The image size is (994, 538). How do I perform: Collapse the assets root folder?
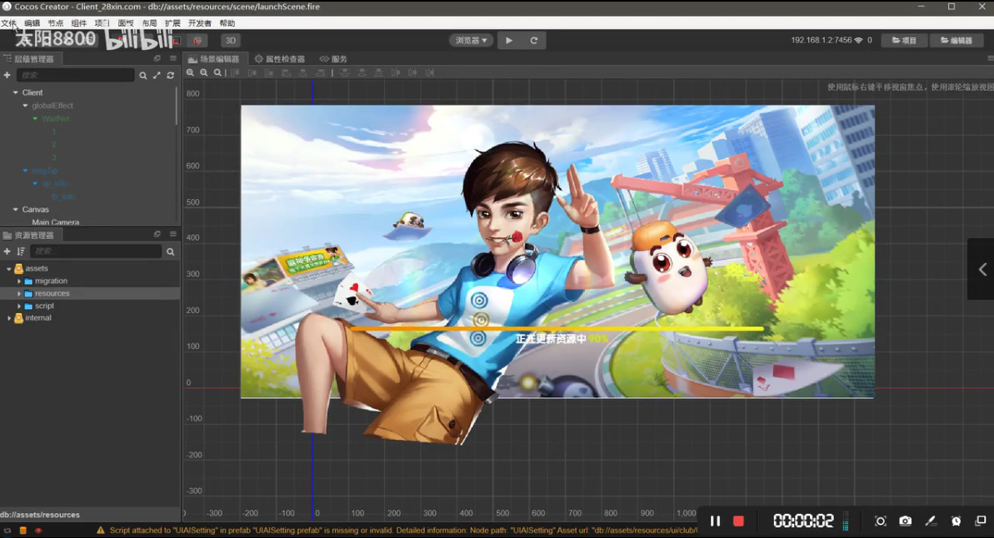(9, 269)
